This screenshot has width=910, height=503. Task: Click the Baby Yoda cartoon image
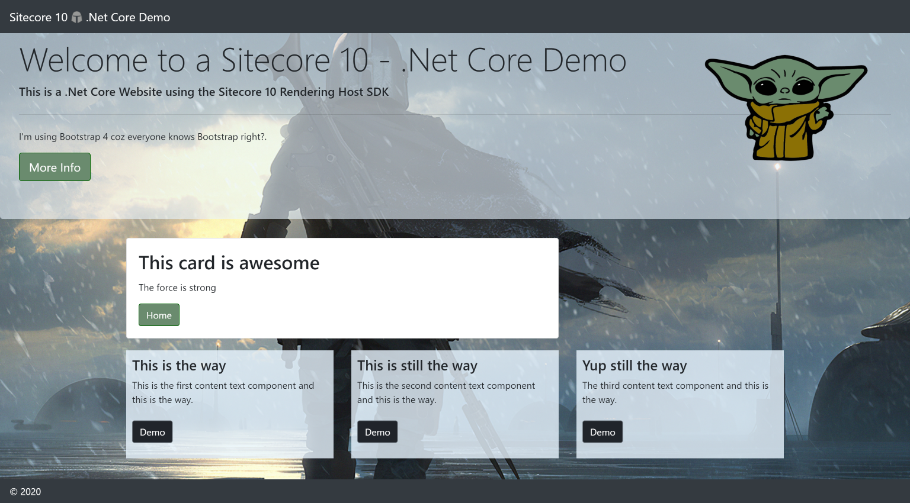tap(786, 108)
